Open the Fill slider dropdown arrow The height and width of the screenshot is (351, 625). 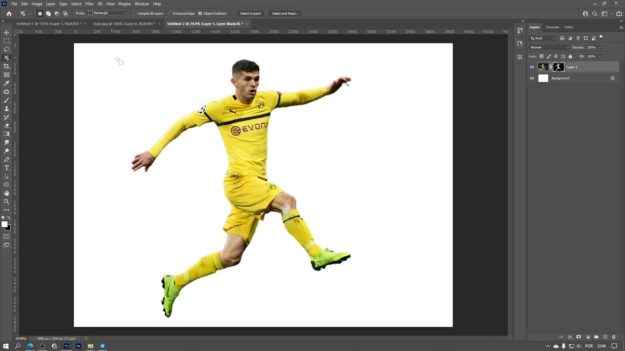coord(600,57)
